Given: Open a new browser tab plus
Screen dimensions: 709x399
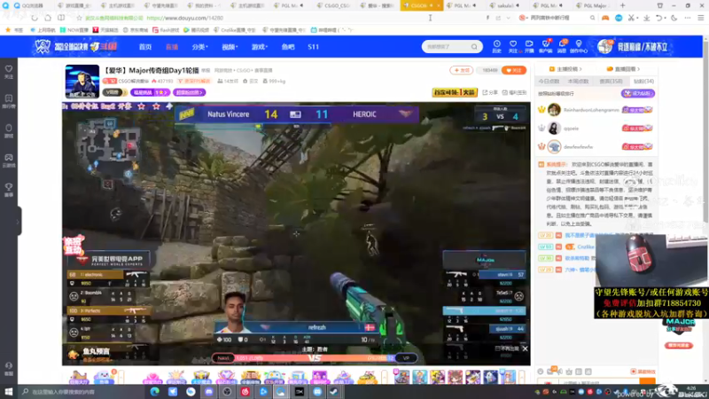Looking at the screenshot, I should click(622, 5).
